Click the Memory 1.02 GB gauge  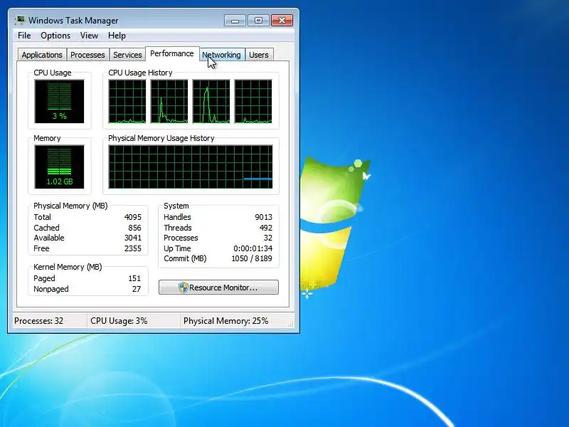pos(59,167)
